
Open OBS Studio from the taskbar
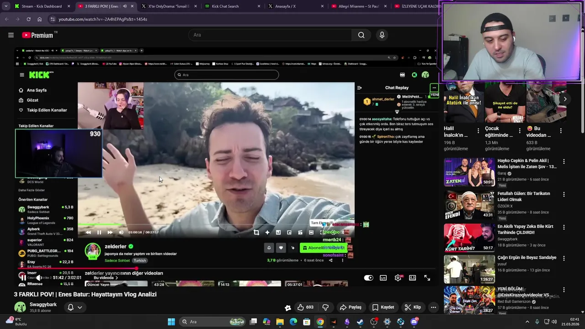[374, 322]
